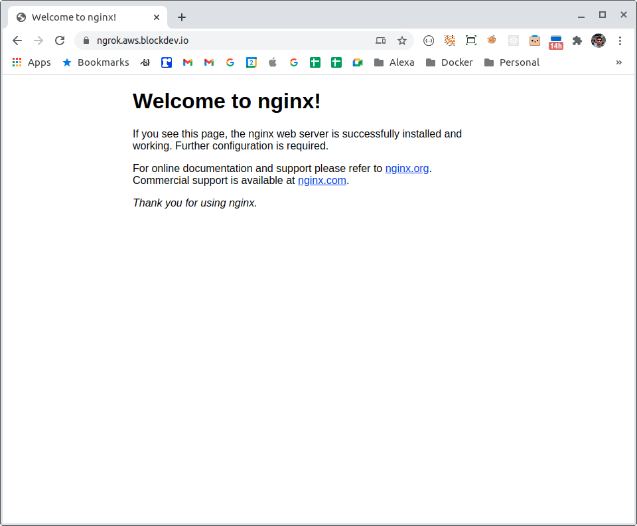Open the React developer tools extension
This screenshot has width=637, height=526.
[x=514, y=41]
